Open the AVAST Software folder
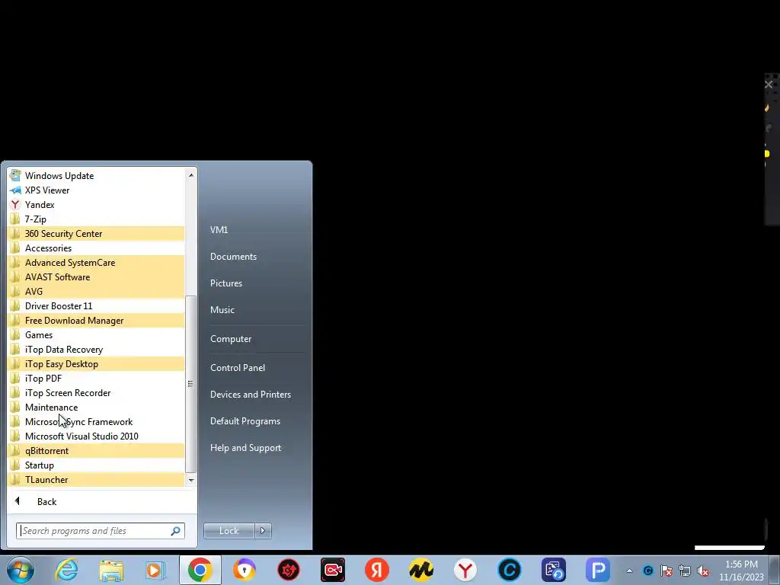 [96, 277]
